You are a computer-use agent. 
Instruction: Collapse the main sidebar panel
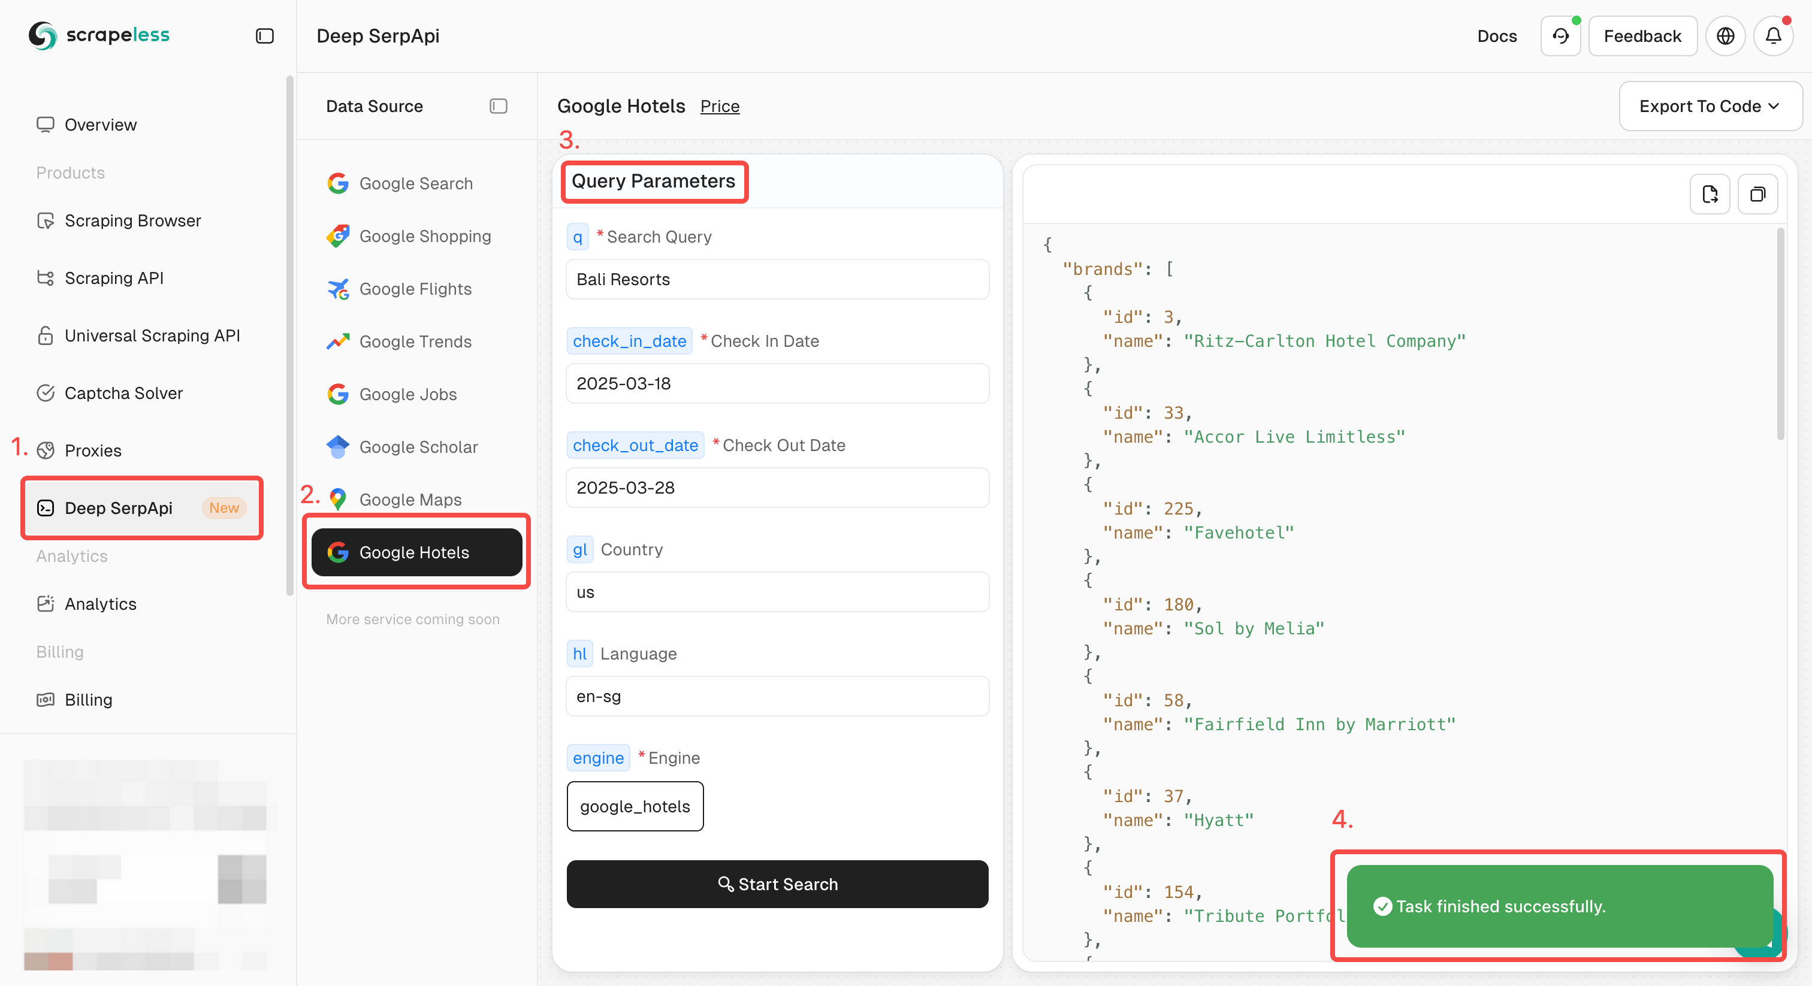click(264, 36)
